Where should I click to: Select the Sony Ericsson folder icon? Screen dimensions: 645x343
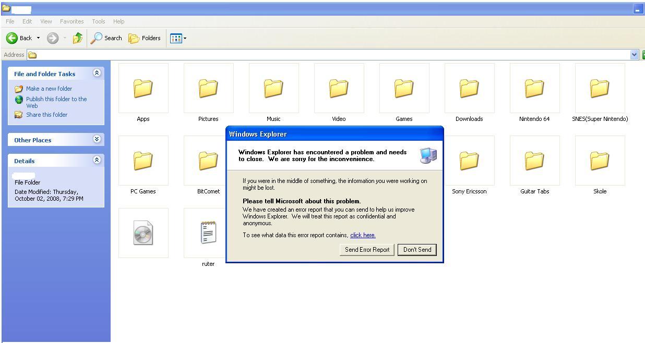[x=470, y=161]
